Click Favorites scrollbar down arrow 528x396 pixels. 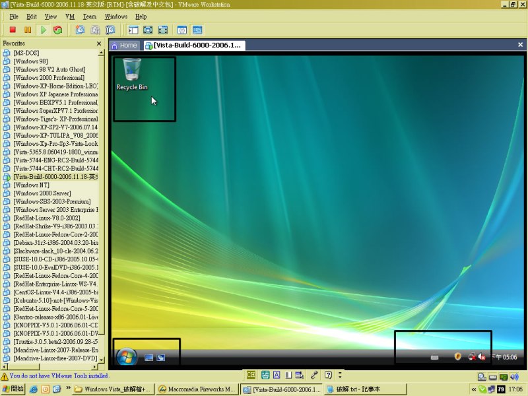click(101, 360)
